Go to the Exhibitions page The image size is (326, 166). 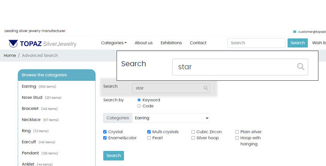point(171,43)
